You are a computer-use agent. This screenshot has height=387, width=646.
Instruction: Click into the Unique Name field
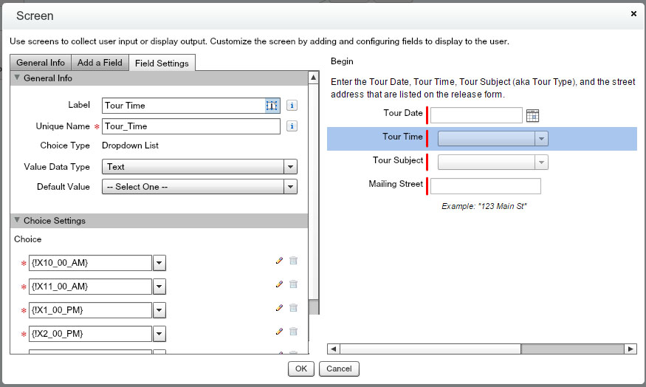click(x=191, y=126)
